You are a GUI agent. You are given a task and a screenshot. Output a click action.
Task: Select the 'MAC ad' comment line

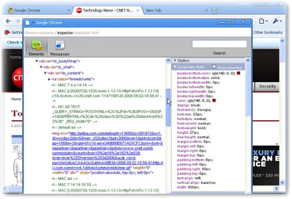pos(64,179)
